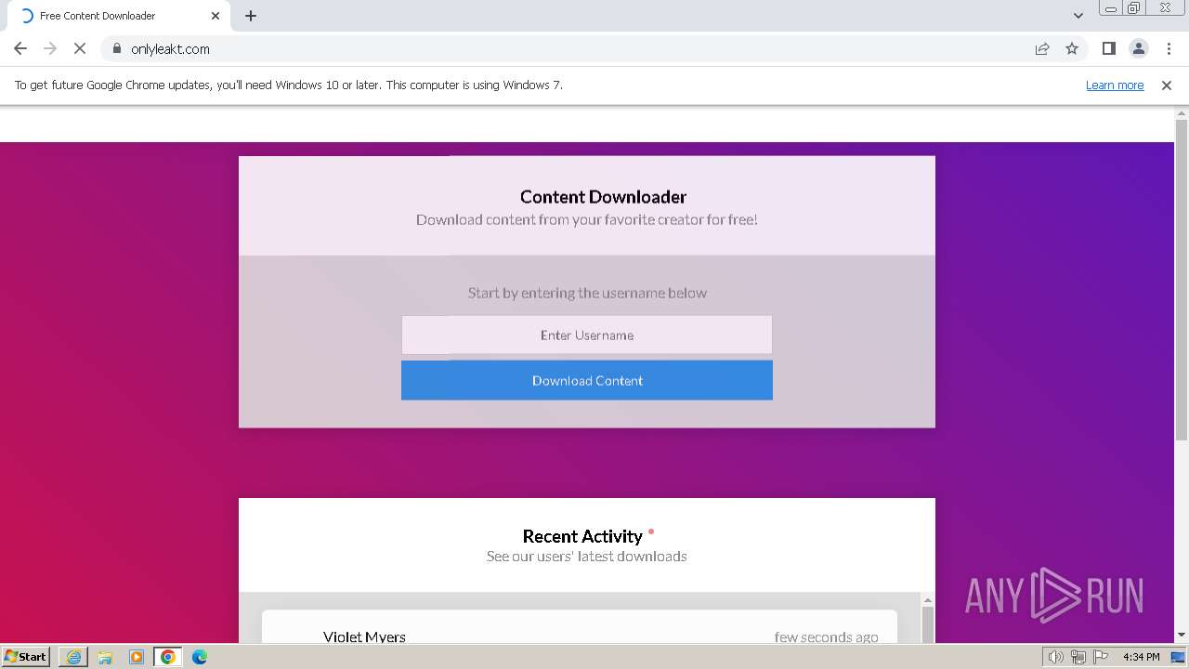Image resolution: width=1189 pixels, height=669 pixels.
Task: Click the forward navigation arrow
Action: pyautogui.click(x=50, y=48)
